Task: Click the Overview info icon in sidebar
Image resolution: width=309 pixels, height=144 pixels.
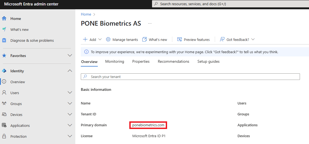Action: (x=4, y=82)
